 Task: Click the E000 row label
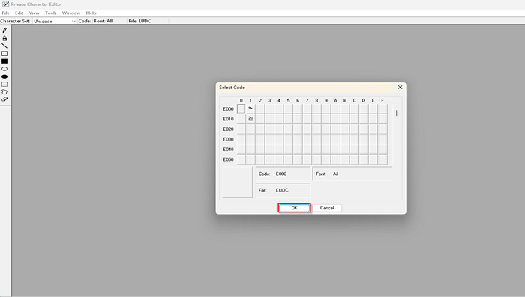pos(228,109)
